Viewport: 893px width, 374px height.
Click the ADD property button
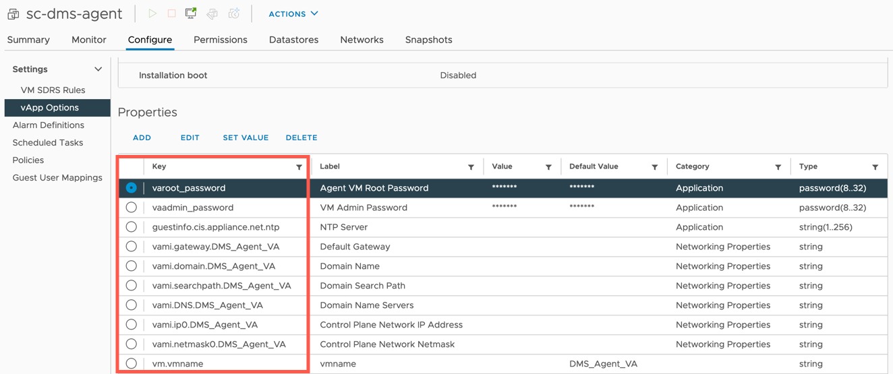(x=142, y=137)
